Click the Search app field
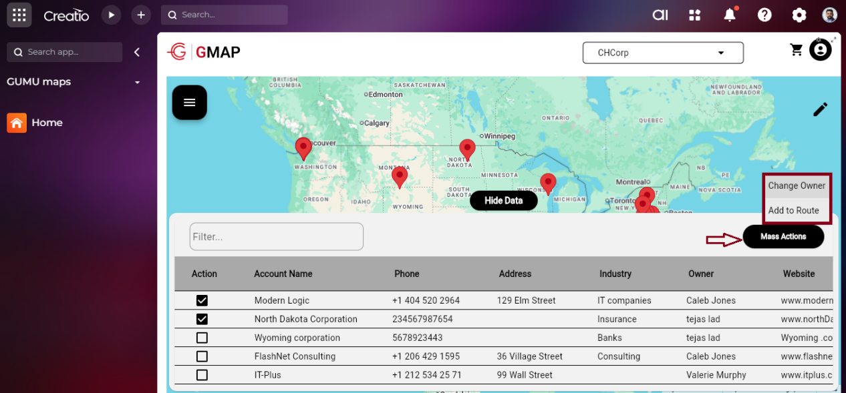This screenshot has height=393, width=846. click(x=65, y=52)
